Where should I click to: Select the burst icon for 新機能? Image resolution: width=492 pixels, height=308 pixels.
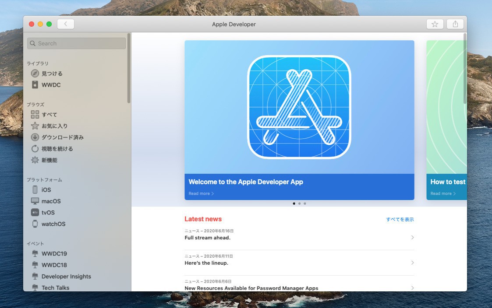pyautogui.click(x=35, y=160)
